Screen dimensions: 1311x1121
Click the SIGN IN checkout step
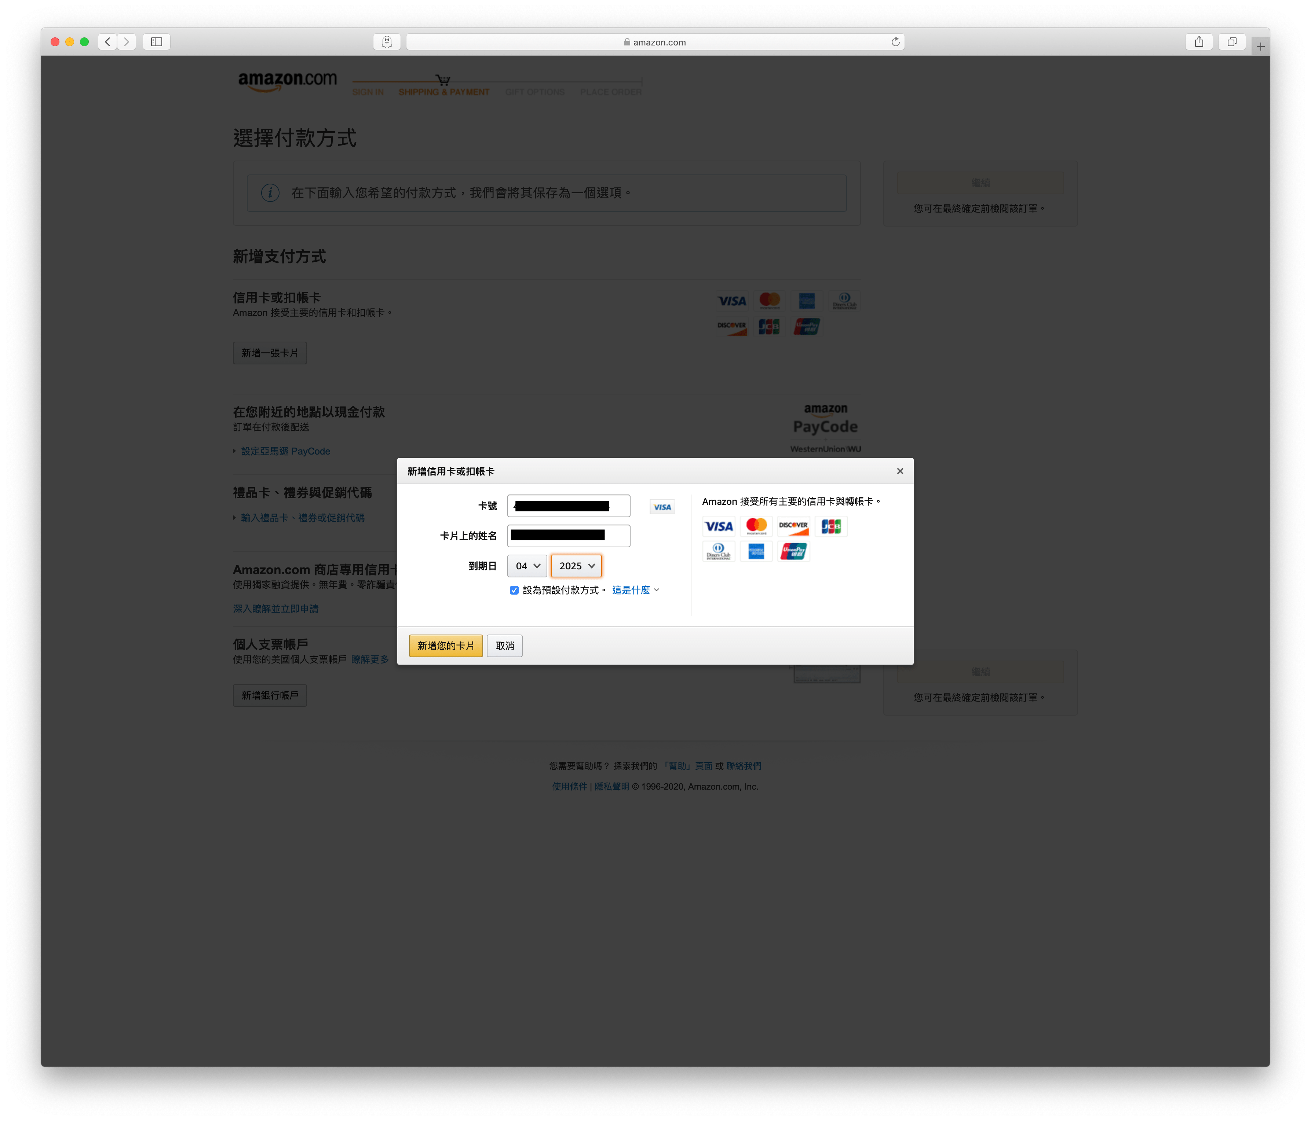point(368,92)
